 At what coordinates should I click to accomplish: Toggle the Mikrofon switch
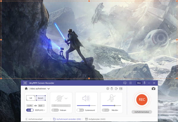pyautogui.click(x=105, y=110)
